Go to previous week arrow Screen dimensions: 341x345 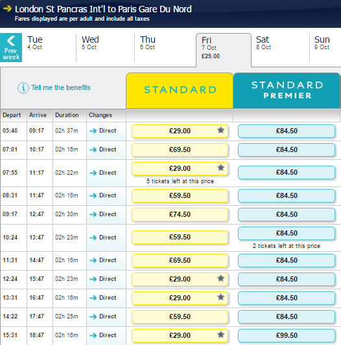[x=11, y=47]
